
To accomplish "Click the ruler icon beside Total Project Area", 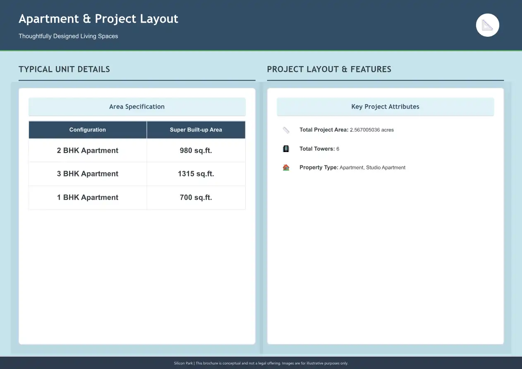I will [286, 130].
